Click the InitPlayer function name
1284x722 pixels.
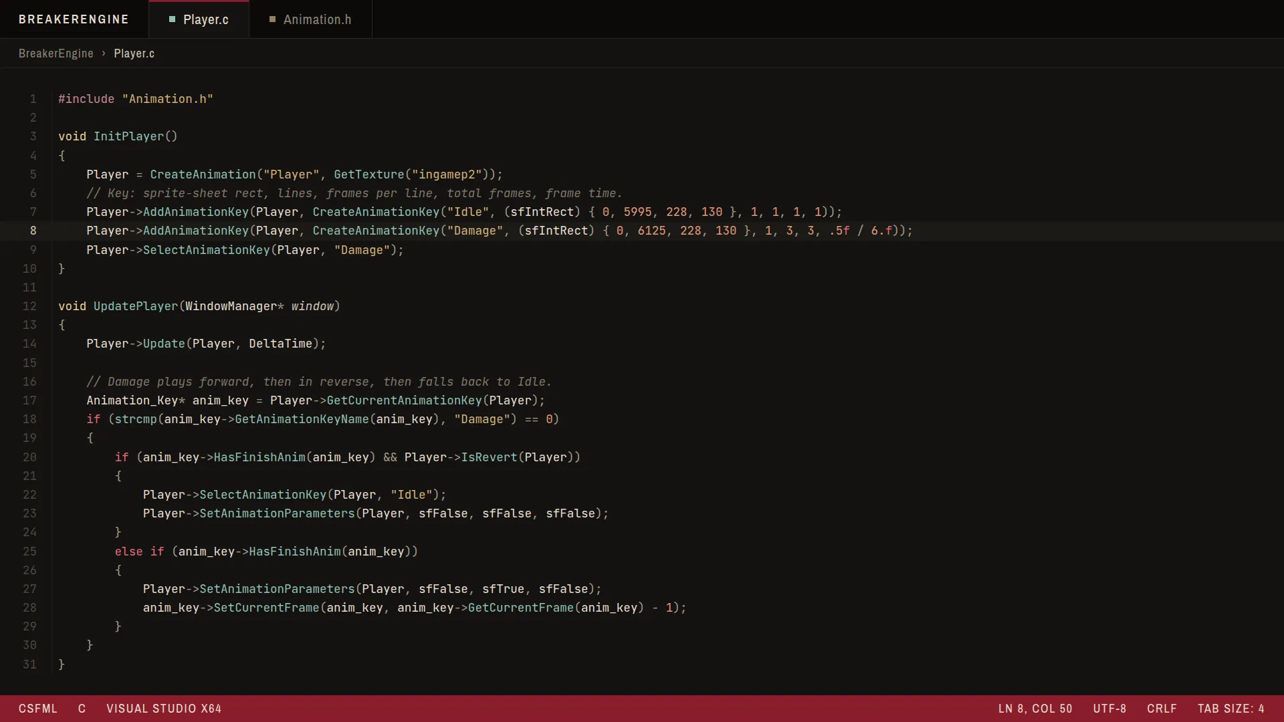tap(128, 136)
